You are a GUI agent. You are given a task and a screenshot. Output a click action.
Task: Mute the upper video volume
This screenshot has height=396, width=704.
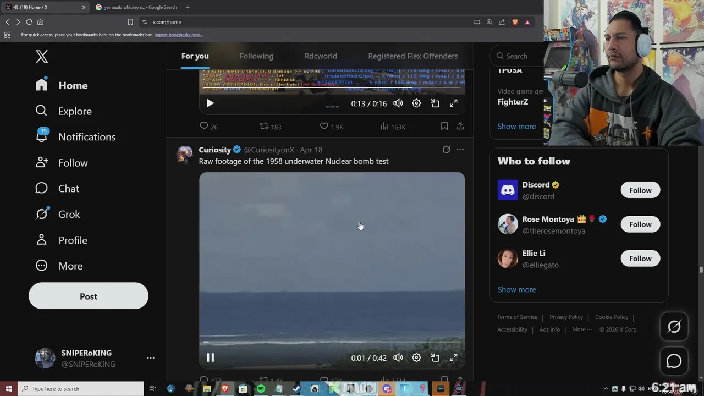click(x=398, y=103)
